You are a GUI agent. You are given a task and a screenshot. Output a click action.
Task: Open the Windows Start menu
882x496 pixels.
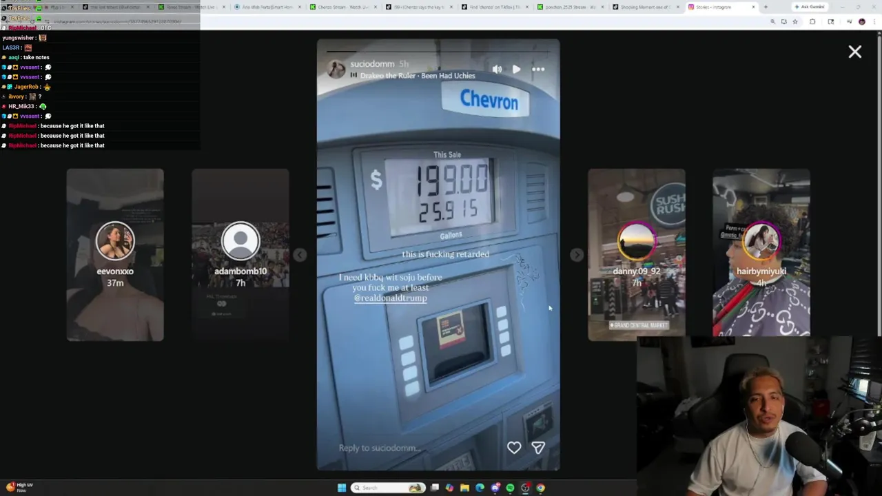tap(342, 488)
